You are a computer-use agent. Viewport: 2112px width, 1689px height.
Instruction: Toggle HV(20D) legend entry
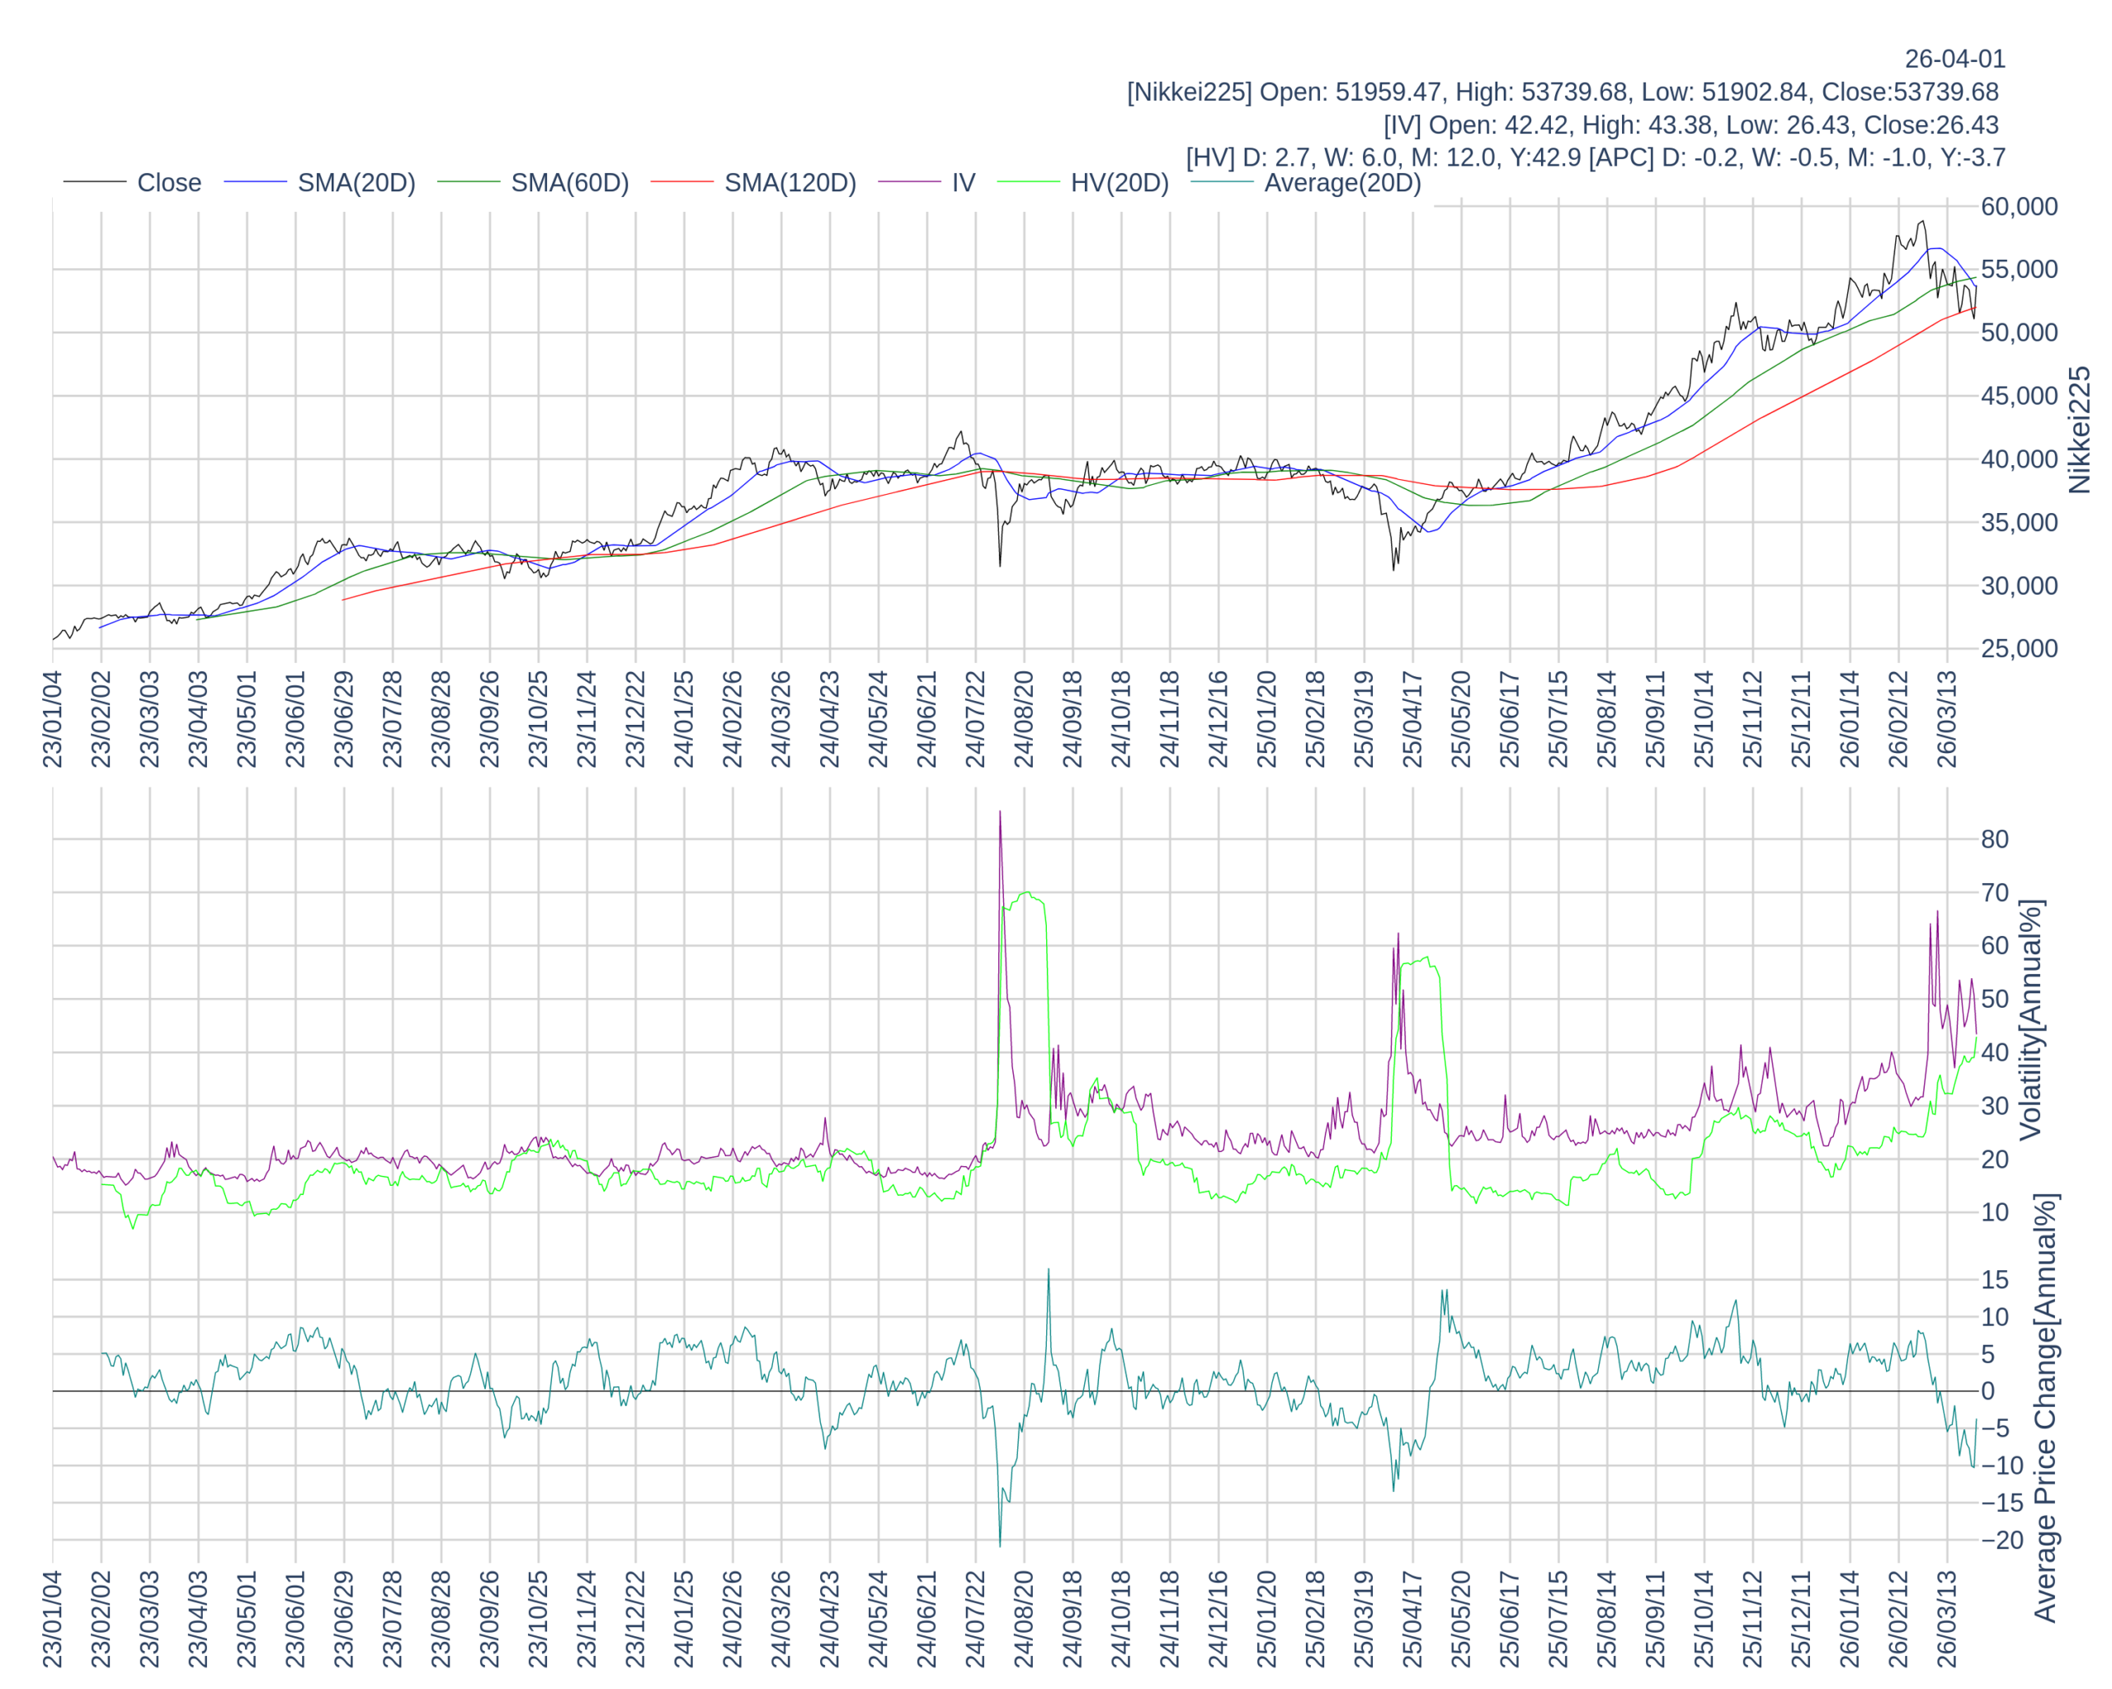coord(1119,183)
